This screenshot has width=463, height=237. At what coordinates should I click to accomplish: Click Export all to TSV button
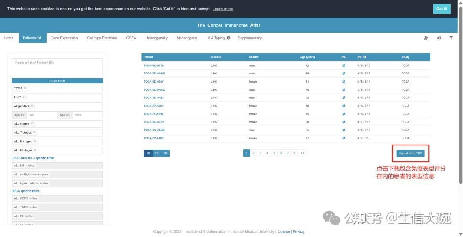pyautogui.click(x=410, y=153)
